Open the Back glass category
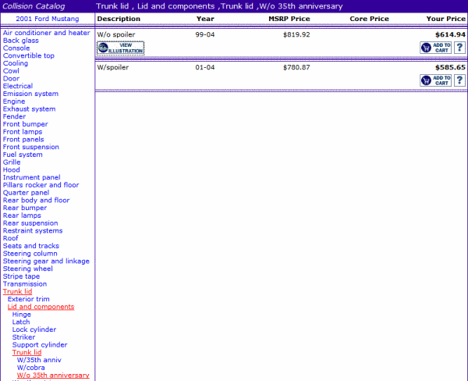The height and width of the screenshot is (381, 468). pyautogui.click(x=20, y=41)
